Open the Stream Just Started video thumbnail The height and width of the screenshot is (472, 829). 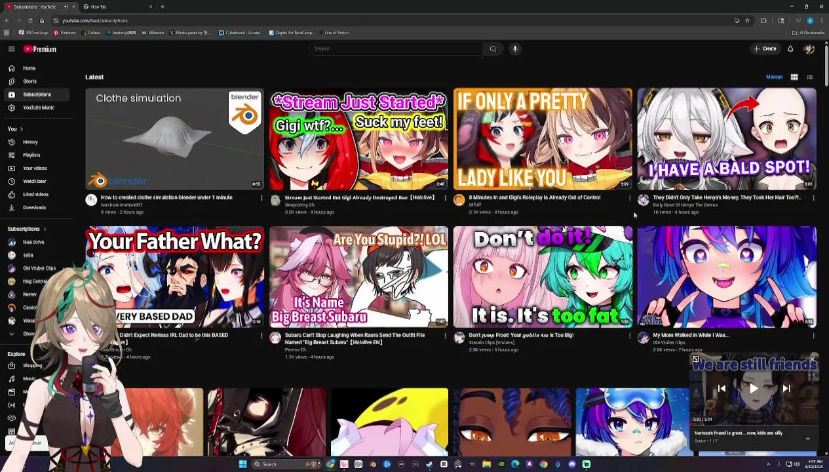point(358,139)
